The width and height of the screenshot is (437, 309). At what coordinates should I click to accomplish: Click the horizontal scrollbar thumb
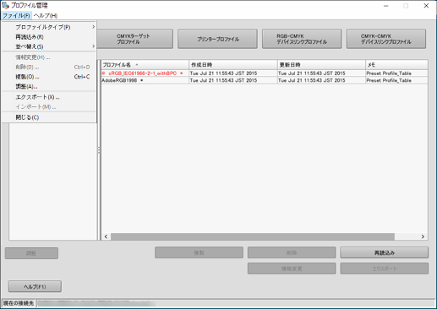pyautogui.click(x=253, y=236)
